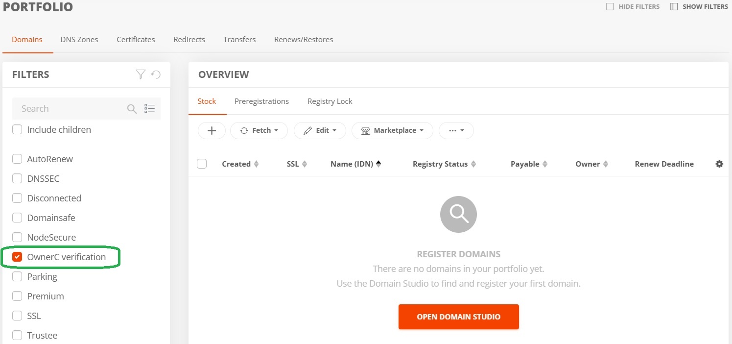The height and width of the screenshot is (344, 732).
Task: Select all rows with header checkbox
Action: pyautogui.click(x=202, y=164)
